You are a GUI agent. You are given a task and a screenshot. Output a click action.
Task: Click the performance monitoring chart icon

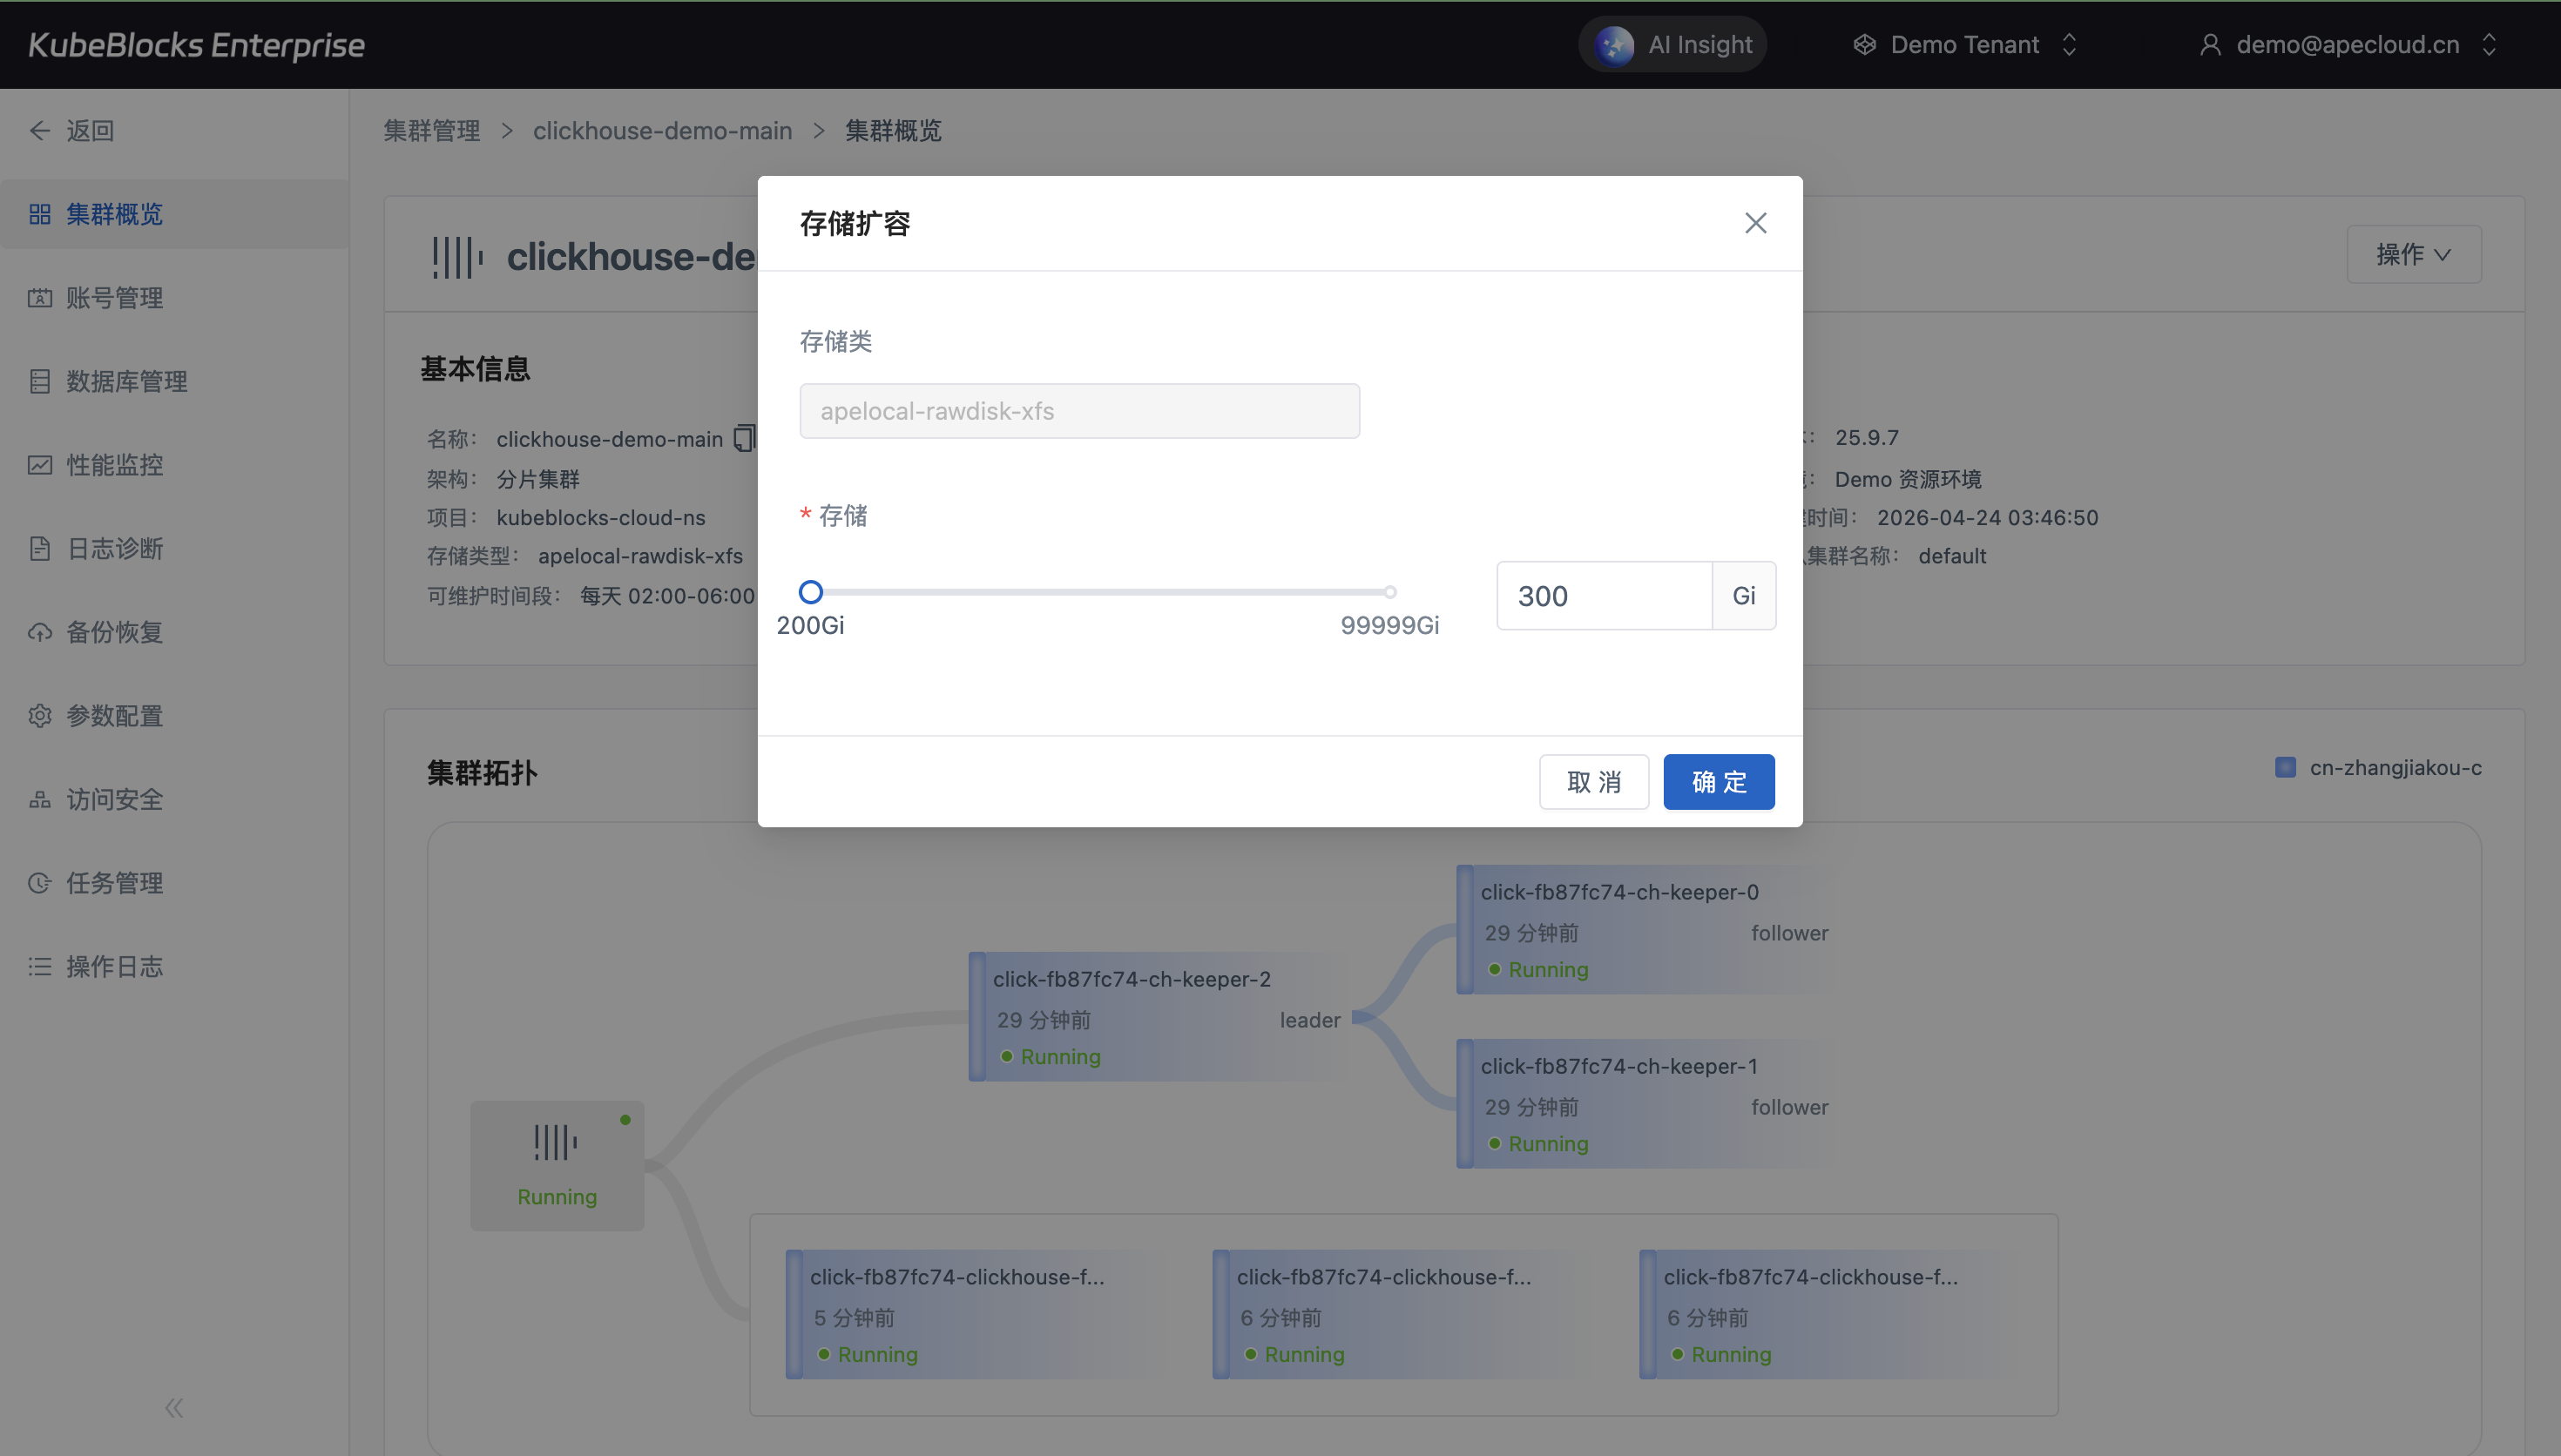tap(40, 465)
